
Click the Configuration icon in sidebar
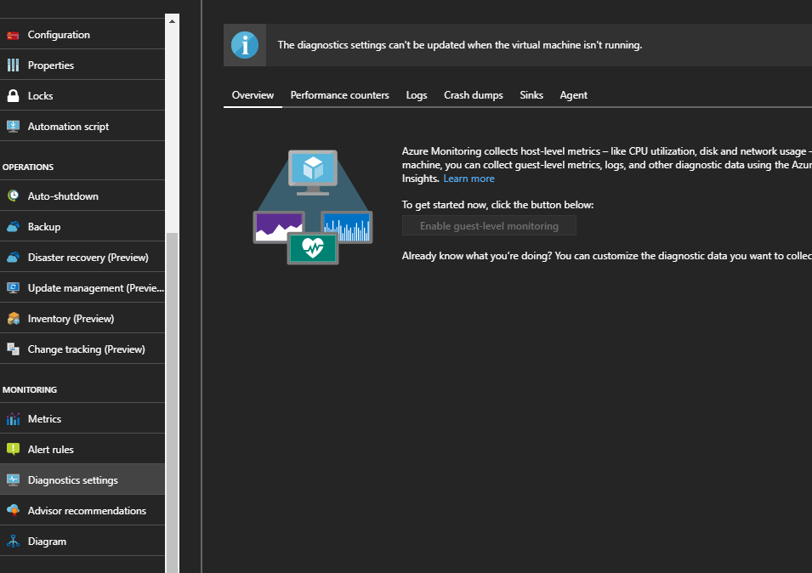tap(13, 35)
